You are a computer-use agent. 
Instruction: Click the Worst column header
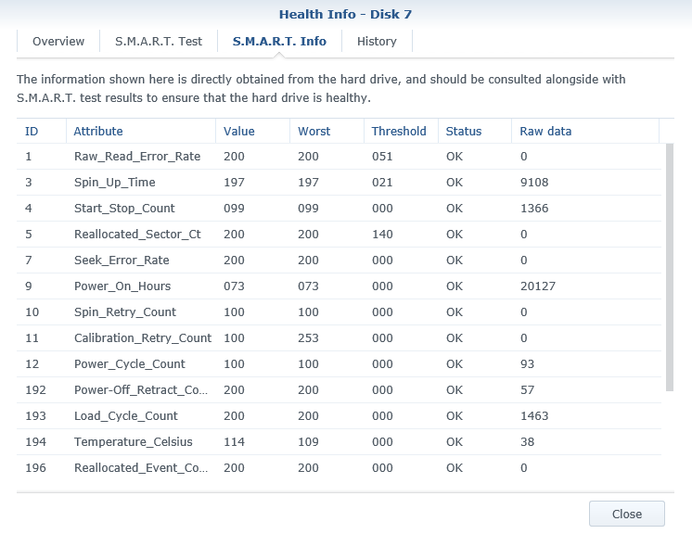tap(327, 131)
